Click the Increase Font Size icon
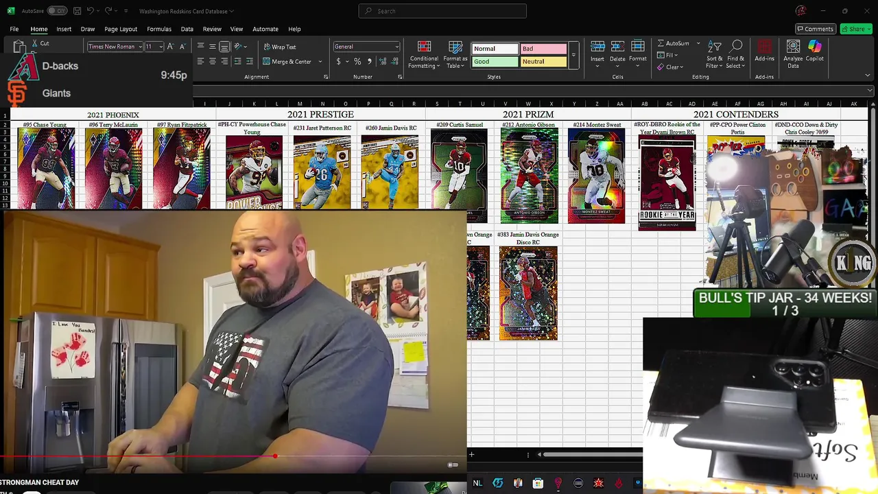Image resolution: width=878 pixels, height=494 pixels. 171,47
